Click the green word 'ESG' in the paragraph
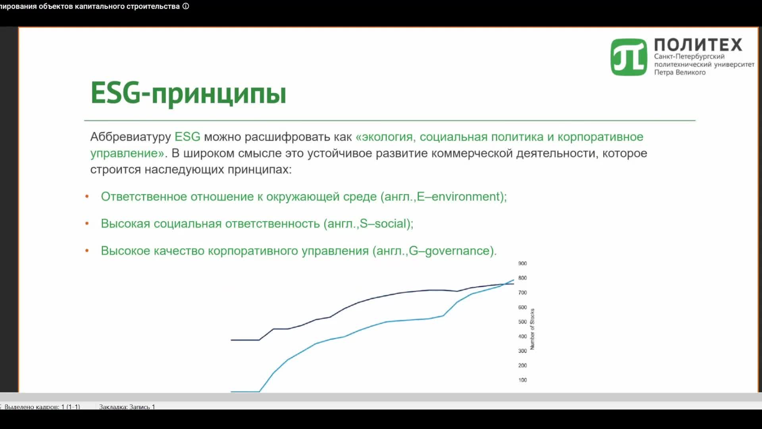 (187, 137)
